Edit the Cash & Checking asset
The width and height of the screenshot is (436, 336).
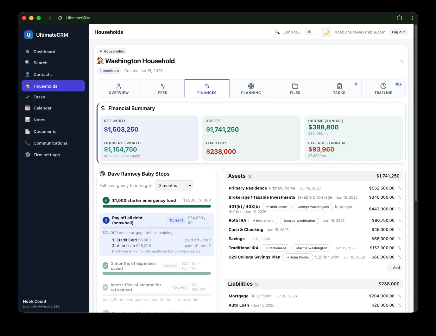tap(400, 230)
